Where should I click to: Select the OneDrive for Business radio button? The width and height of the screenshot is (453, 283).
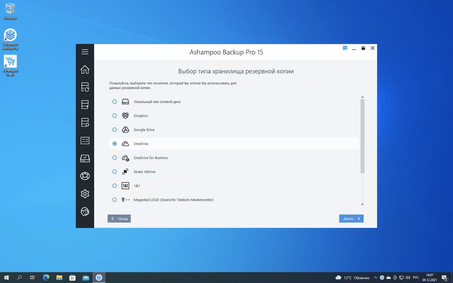point(114,158)
